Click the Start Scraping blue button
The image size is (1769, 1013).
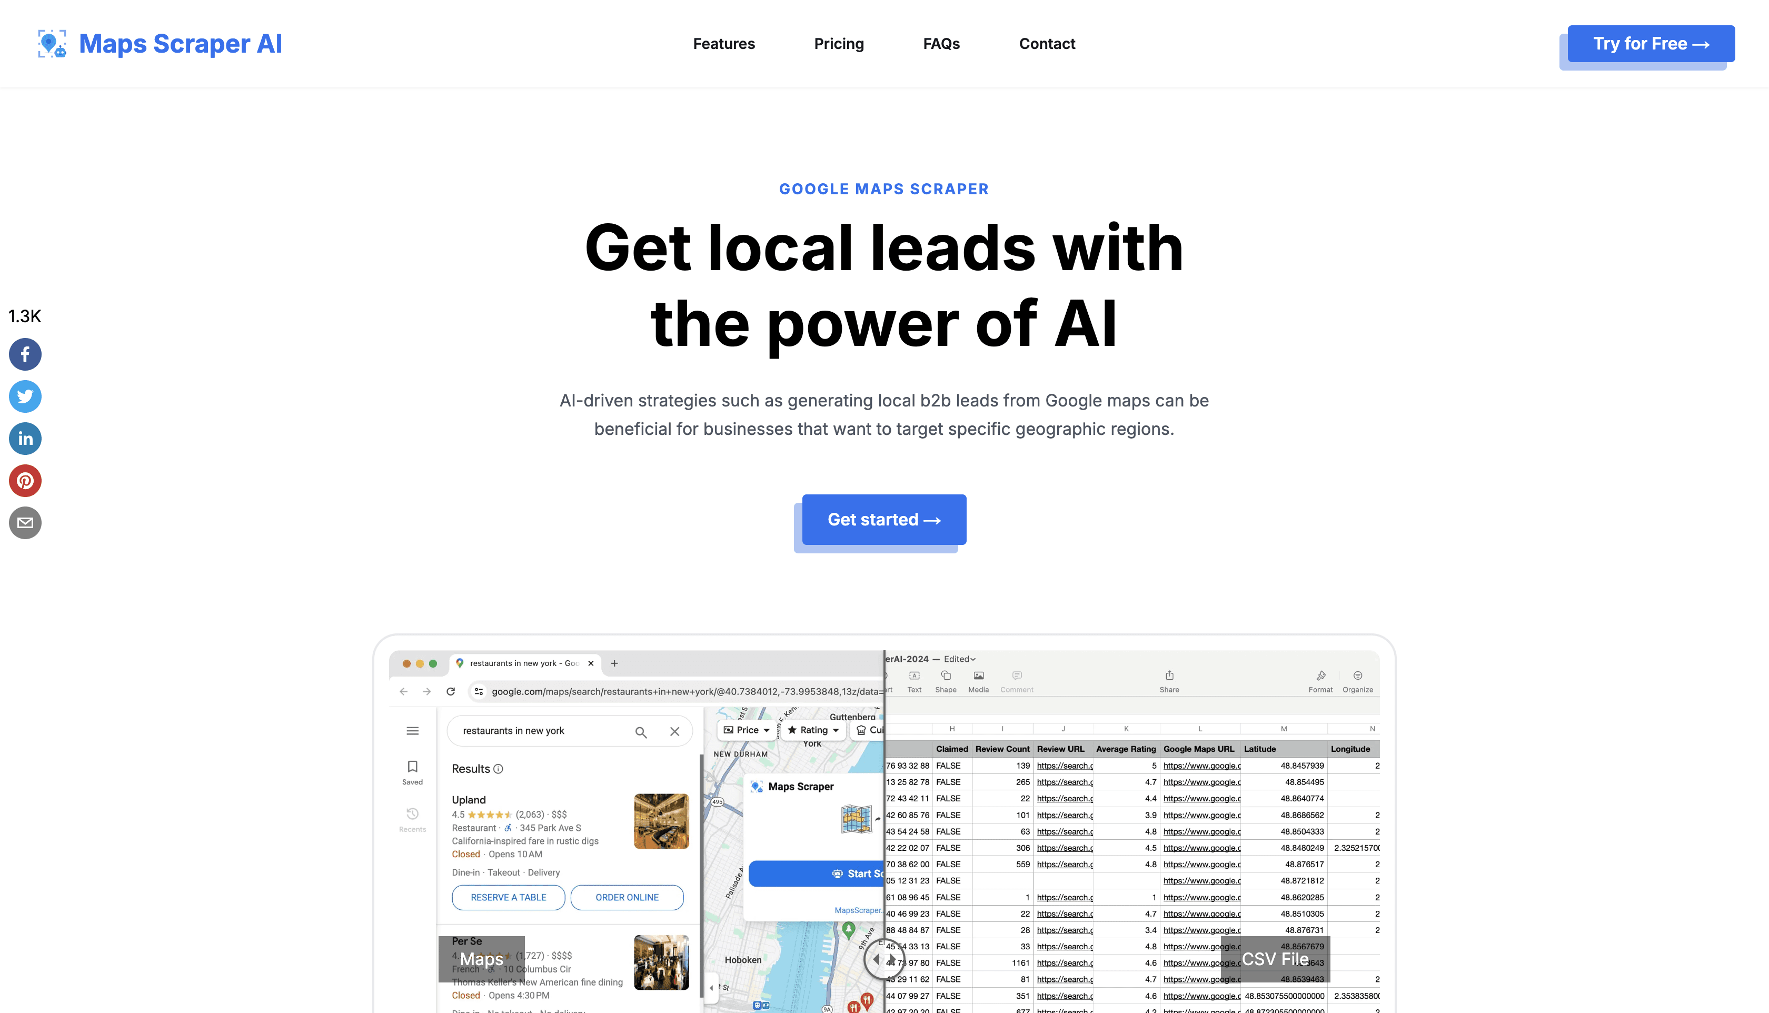tap(816, 874)
